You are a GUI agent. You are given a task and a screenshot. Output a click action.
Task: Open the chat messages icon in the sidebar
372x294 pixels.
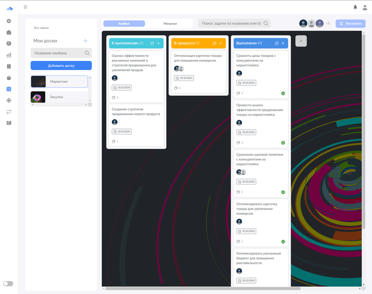pyautogui.click(x=9, y=44)
